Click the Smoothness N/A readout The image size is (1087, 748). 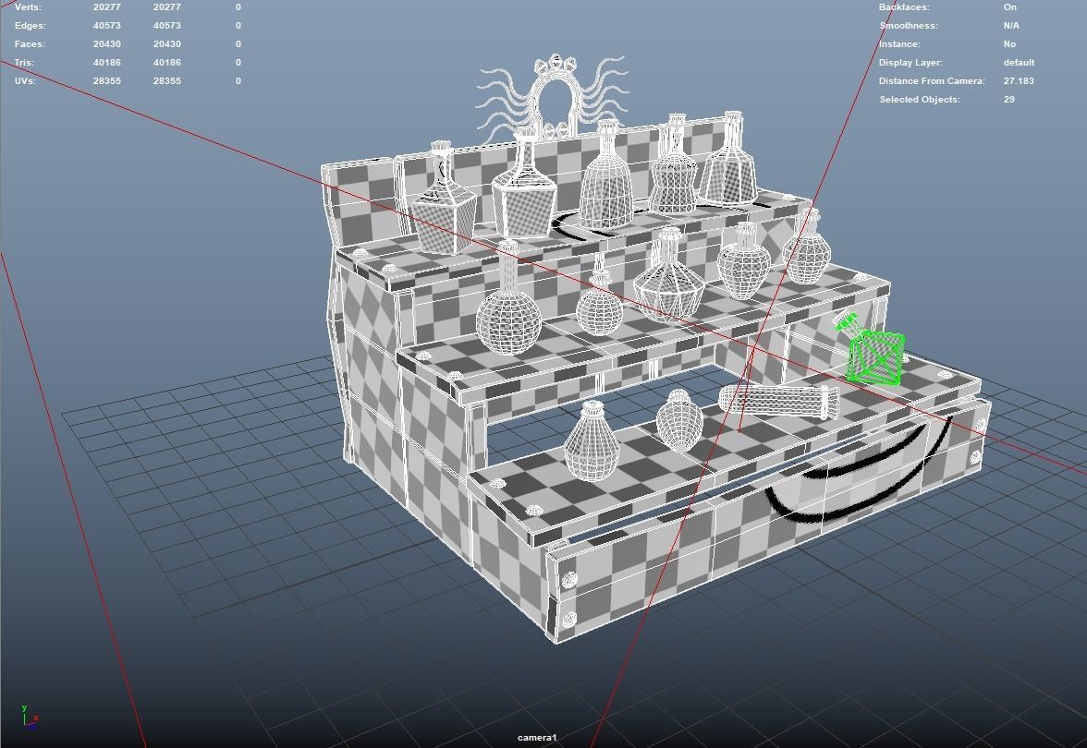1014,25
